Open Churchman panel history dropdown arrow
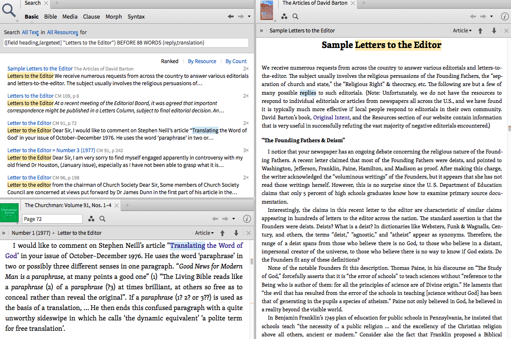The image size is (511, 339). (233, 219)
